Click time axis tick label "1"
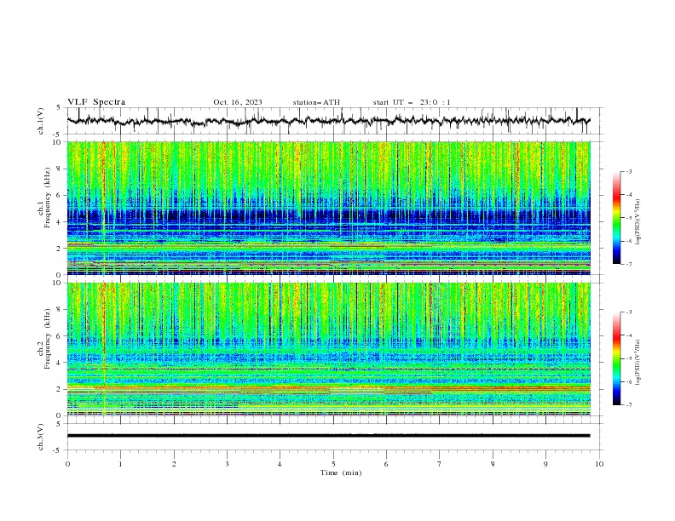The width and height of the screenshot is (675, 521). coord(120,464)
